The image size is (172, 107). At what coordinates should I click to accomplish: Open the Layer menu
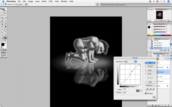pyautogui.click(x=37, y=1)
